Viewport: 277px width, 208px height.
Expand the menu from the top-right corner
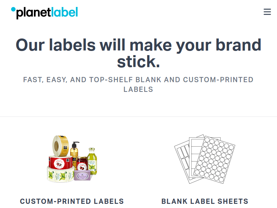coord(267,11)
